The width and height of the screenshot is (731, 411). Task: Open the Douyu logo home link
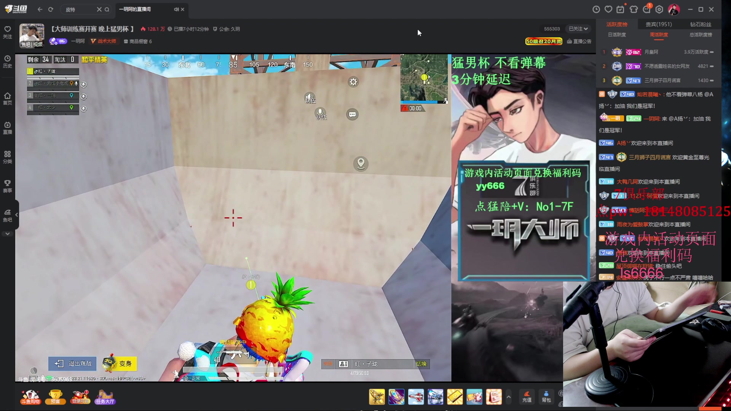[16, 9]
